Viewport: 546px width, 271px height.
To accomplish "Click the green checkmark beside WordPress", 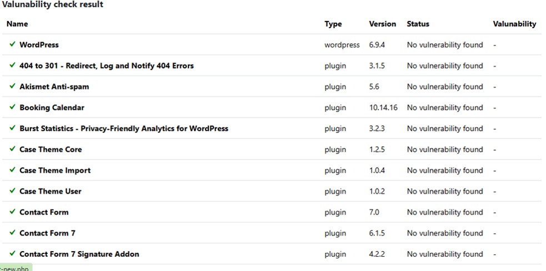I will click(x=12, y=44).
